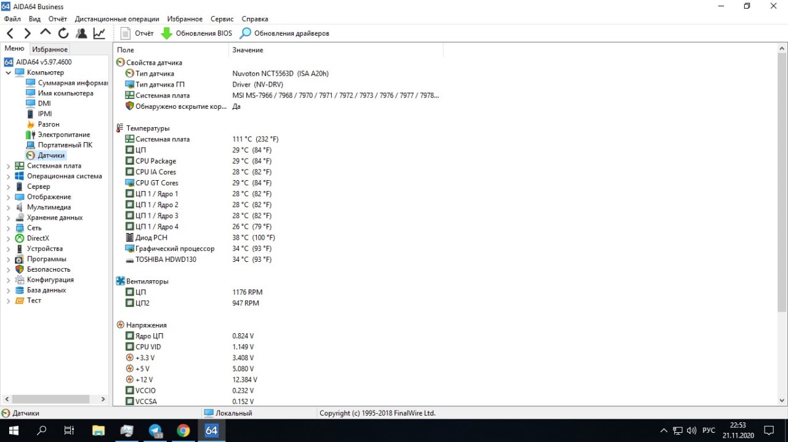Switch to the Избранное tab
Screen dimensions: 788x442
coord(50,49)
